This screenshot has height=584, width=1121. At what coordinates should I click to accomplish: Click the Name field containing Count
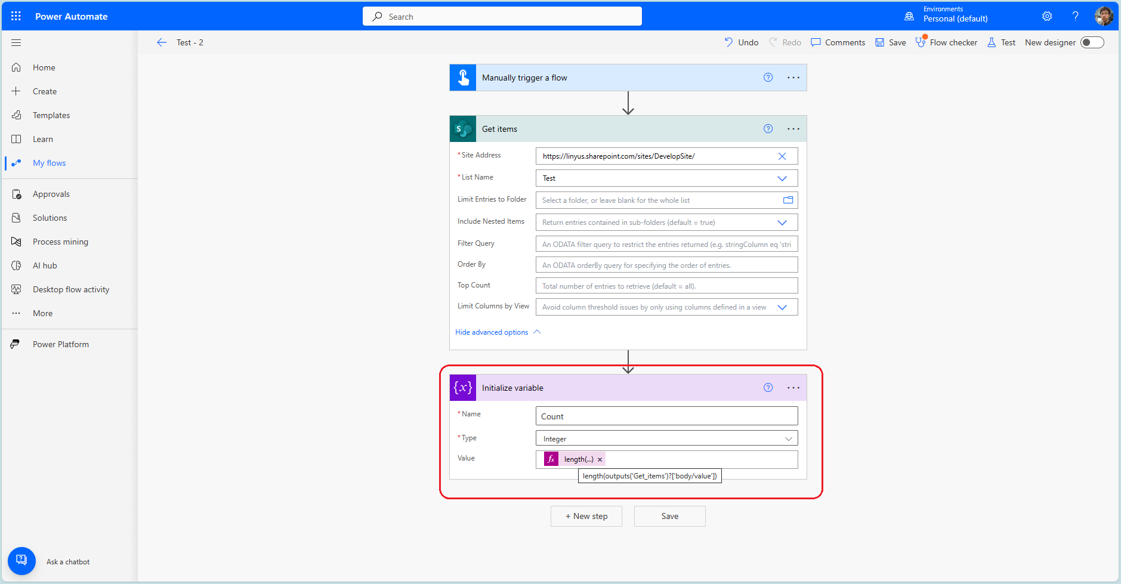pyautogui.click(x=667, y=416)
